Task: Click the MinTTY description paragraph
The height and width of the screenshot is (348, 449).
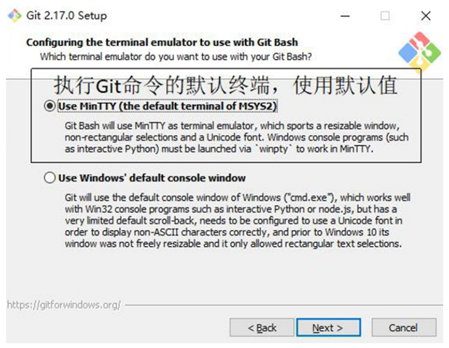Action: pyautogui.click(x=237, y=137)
